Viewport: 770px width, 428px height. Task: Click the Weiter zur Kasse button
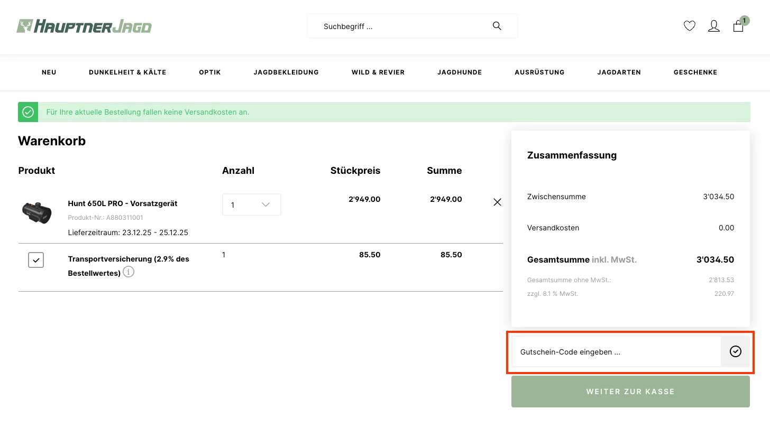point(630,392)
